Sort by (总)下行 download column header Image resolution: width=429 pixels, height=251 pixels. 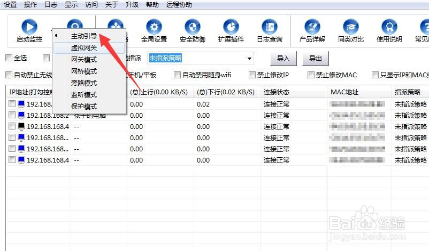coord(227,92)
